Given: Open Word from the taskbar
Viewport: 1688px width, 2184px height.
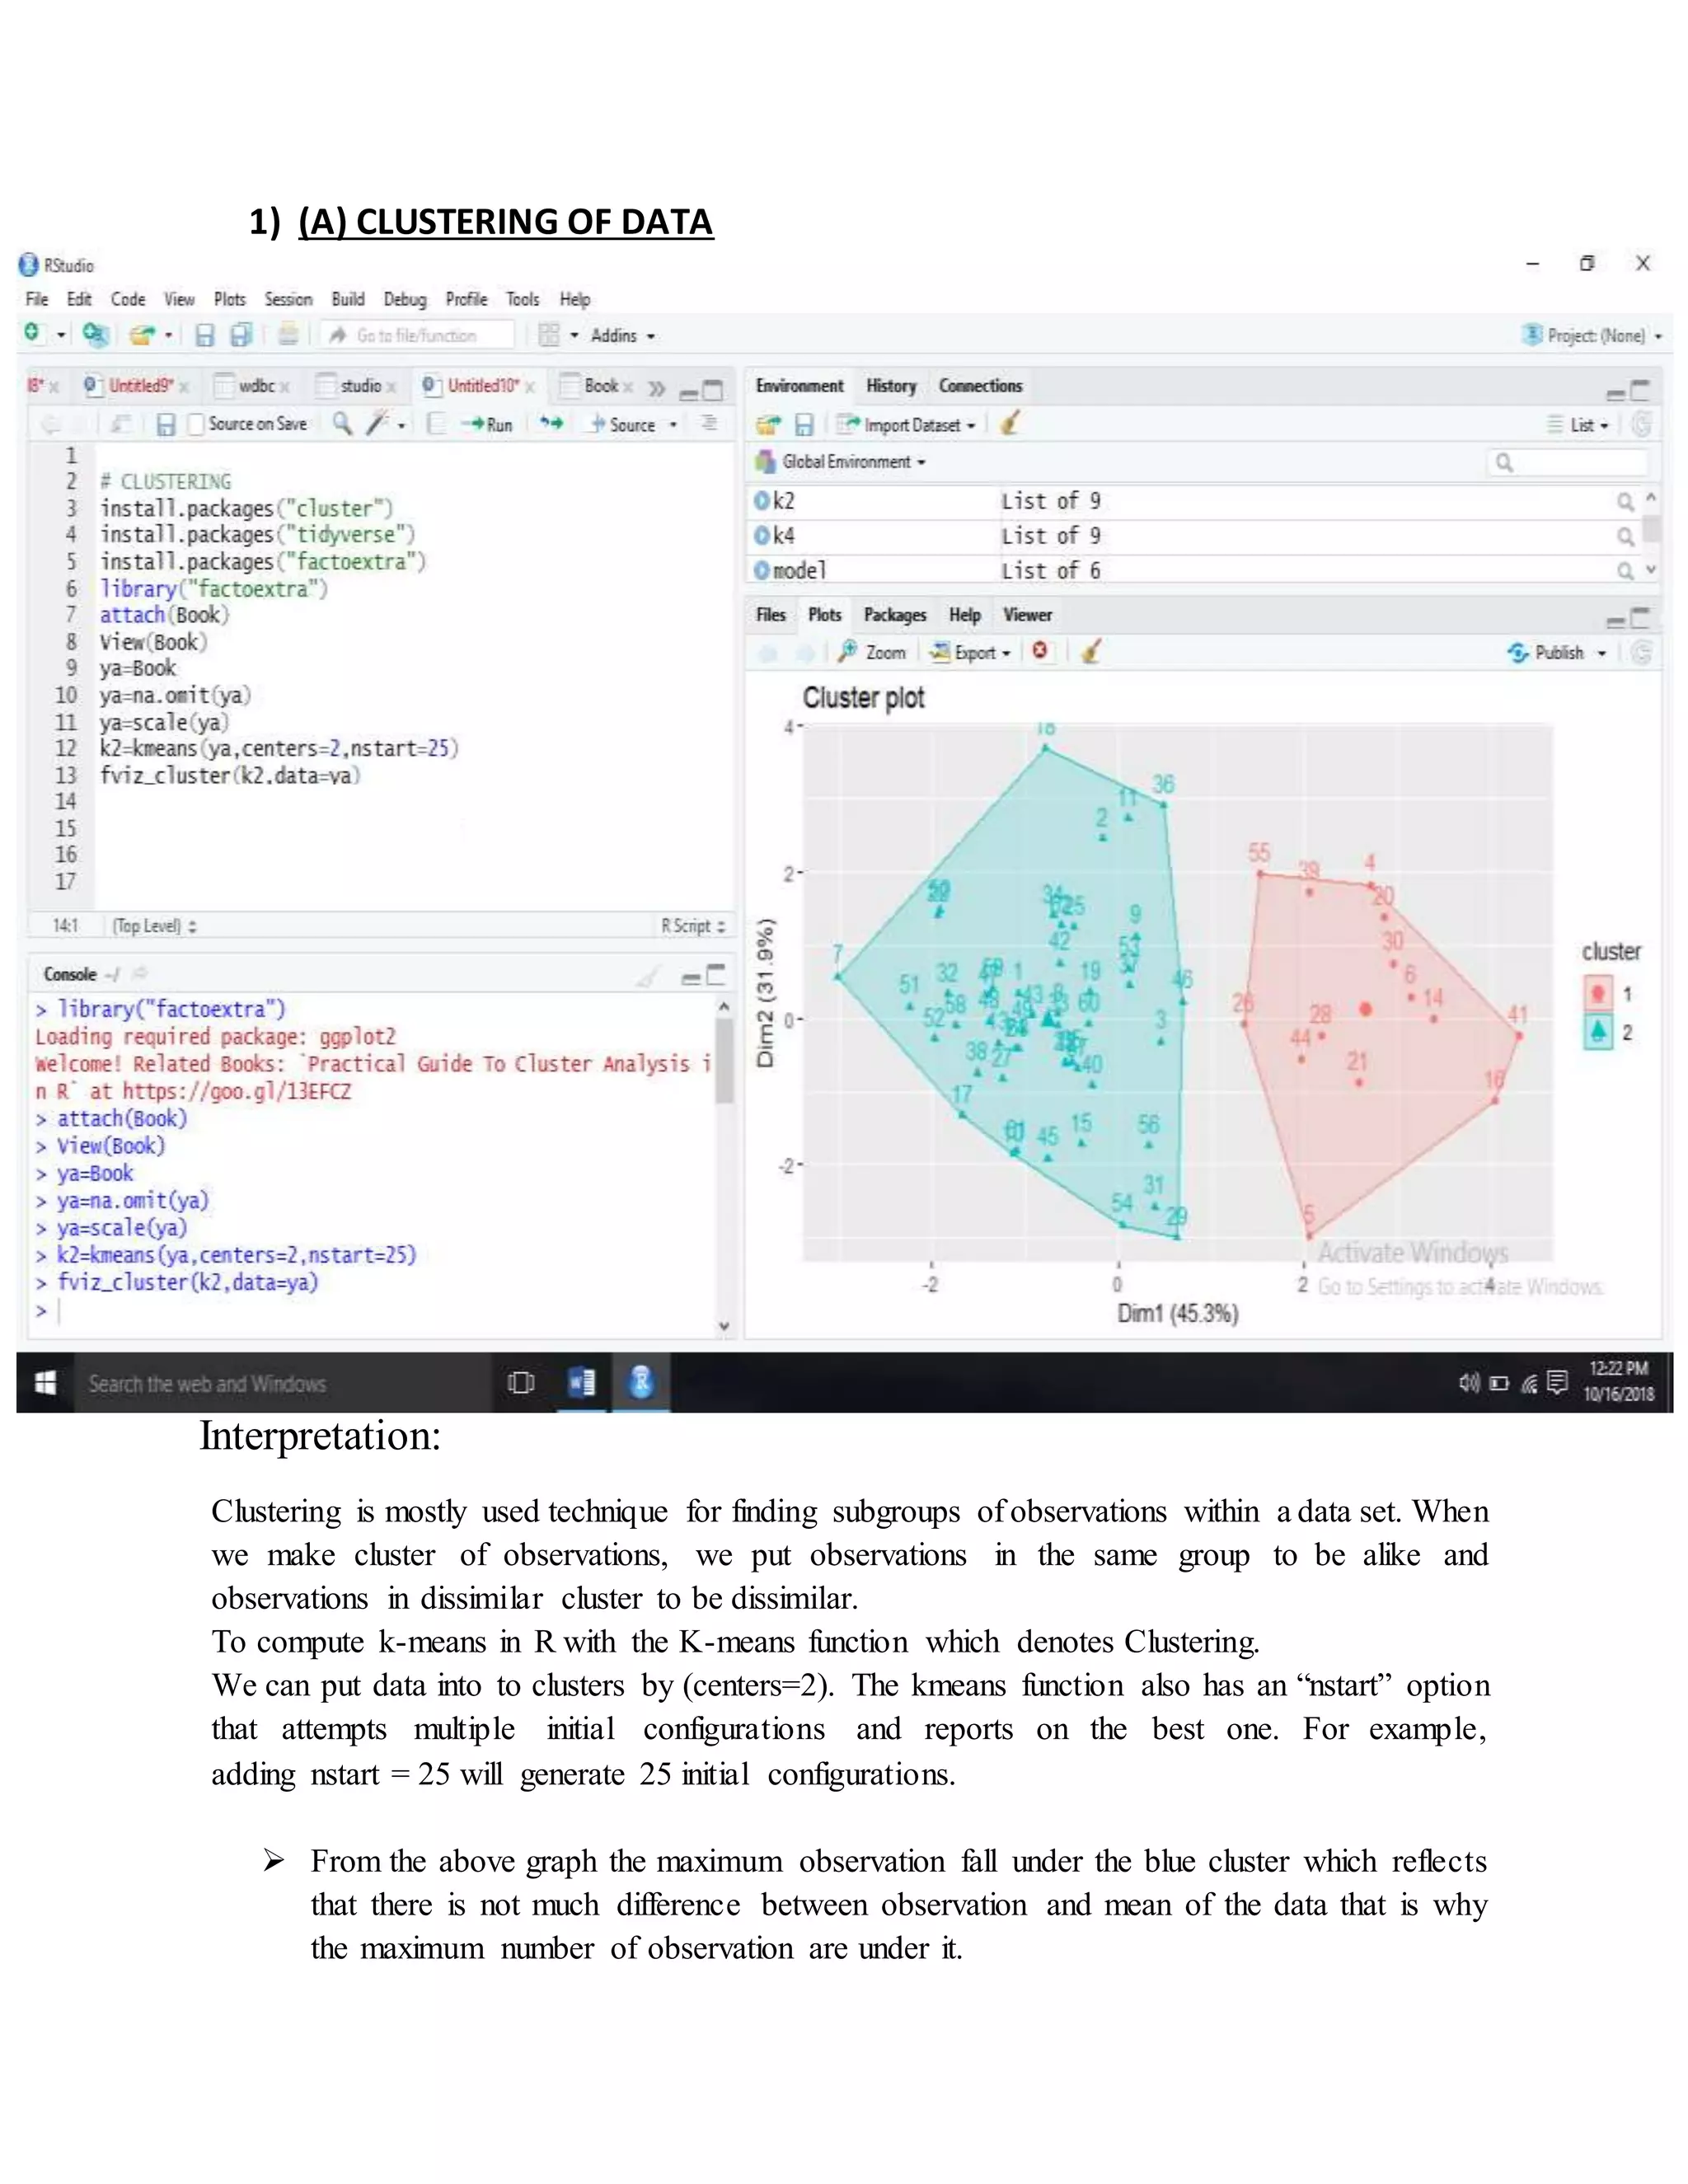Looking at the screenshot, I should pyautogui.click(x=581, y=1383).
